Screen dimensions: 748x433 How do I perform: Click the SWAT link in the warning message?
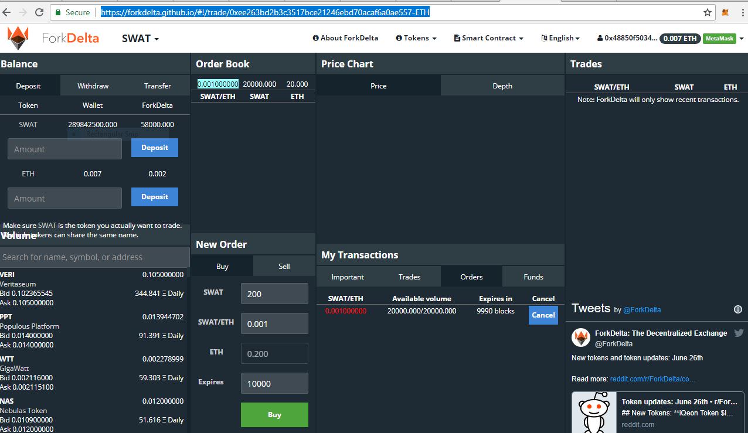click(x=47, y=226)
